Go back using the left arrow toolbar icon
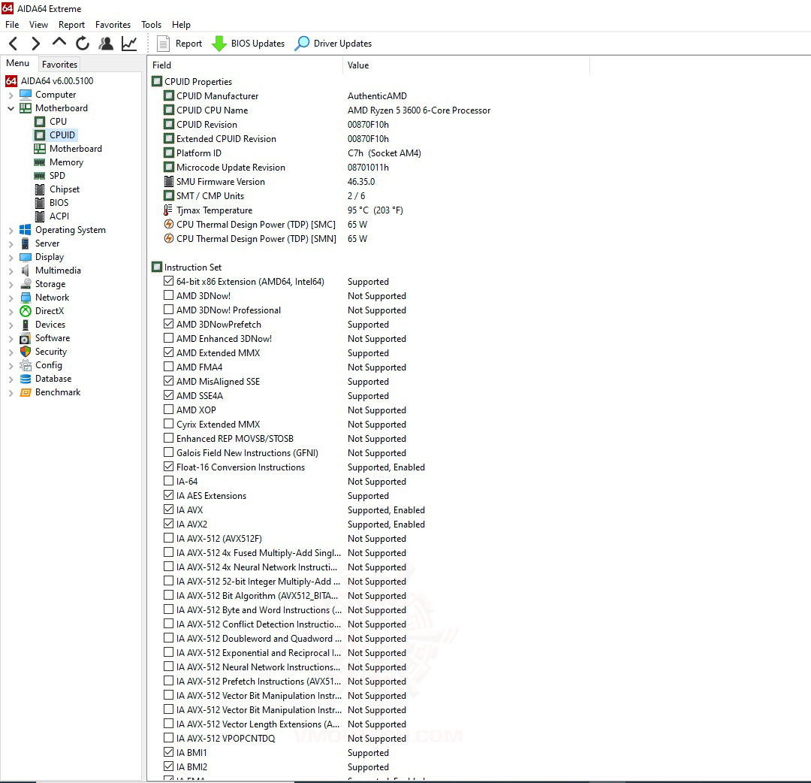811x783 pixels. (14, 44)
